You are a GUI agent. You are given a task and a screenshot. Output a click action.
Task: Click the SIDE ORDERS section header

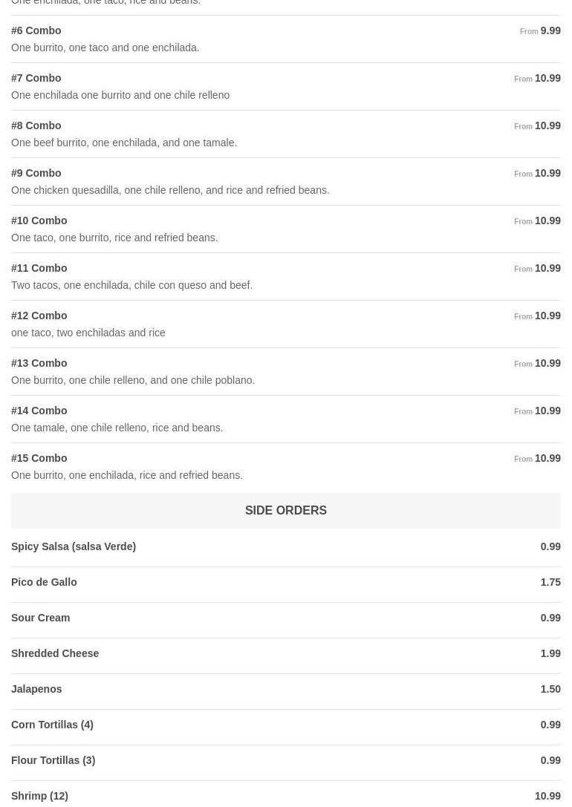[x=286, y=511]
